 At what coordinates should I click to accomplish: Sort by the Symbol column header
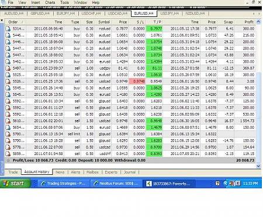[104, 22]
